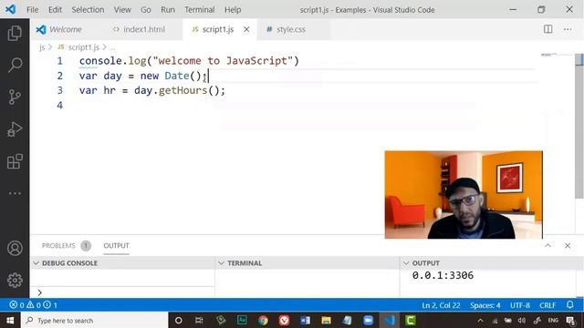The image size is (584, 328).
Task: Collapse the DEBUG CONSOLE section
Action: click(x=36, y=263)
